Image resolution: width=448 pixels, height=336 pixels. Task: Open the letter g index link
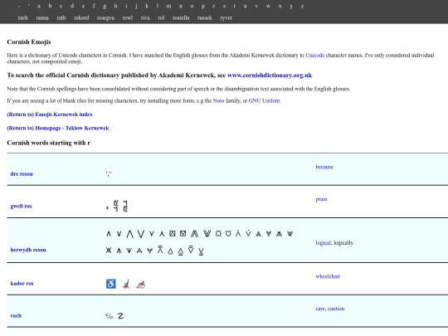[105, 7]
